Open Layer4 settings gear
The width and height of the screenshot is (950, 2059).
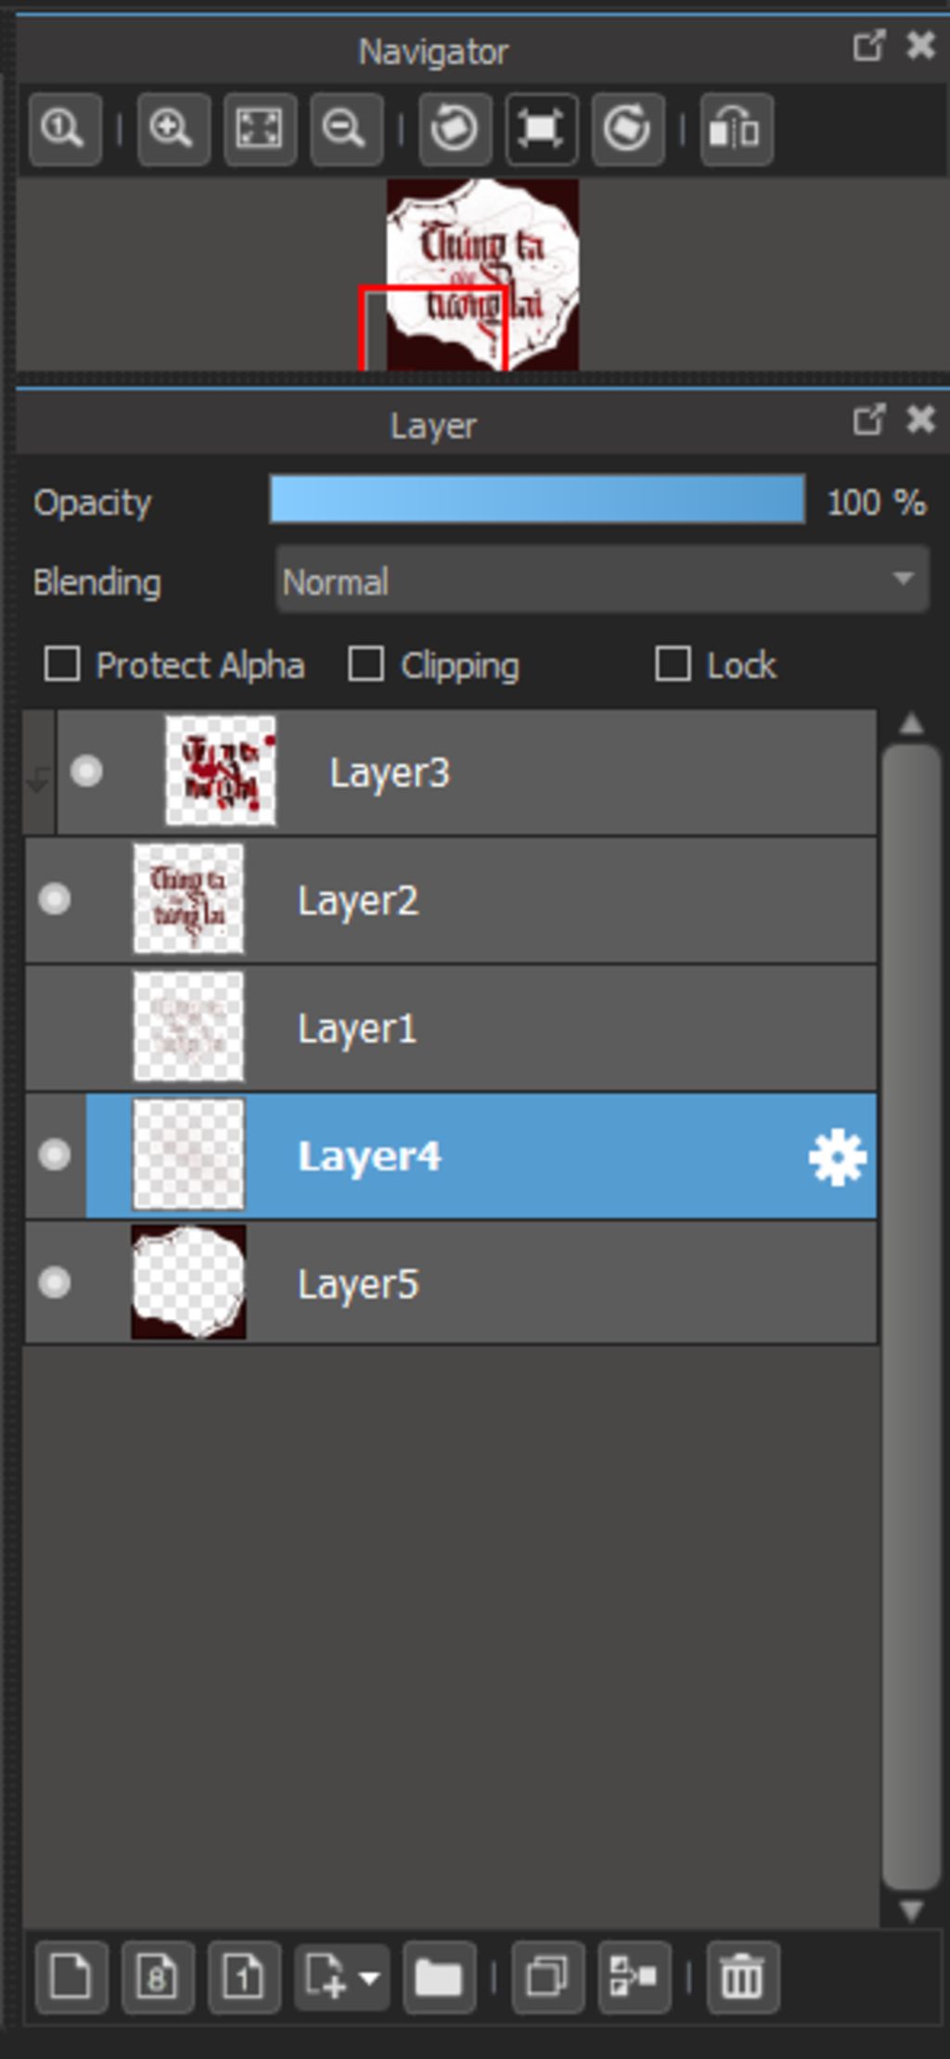837,1157
